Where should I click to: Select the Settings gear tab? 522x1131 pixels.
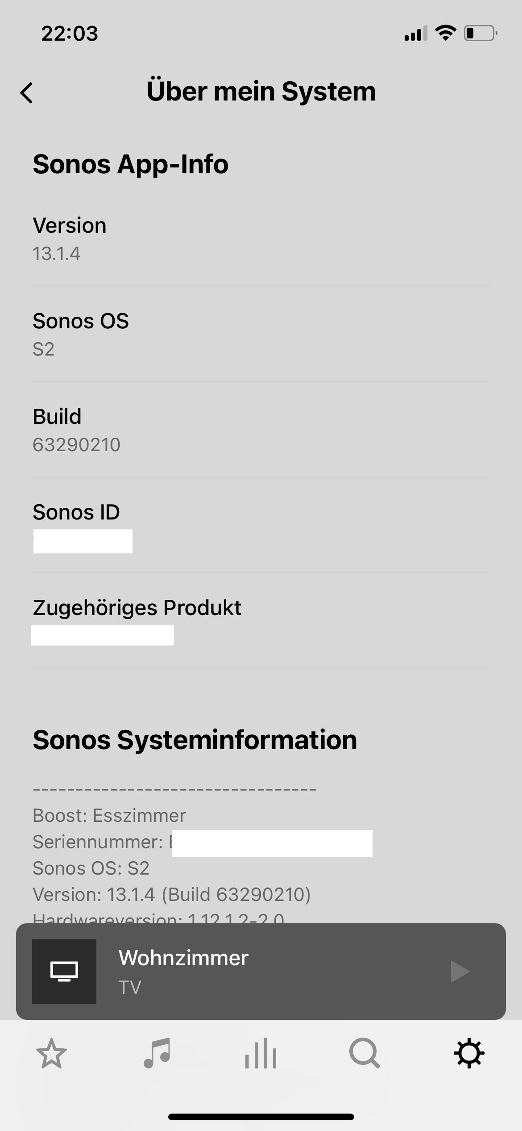pos(469,1053)
